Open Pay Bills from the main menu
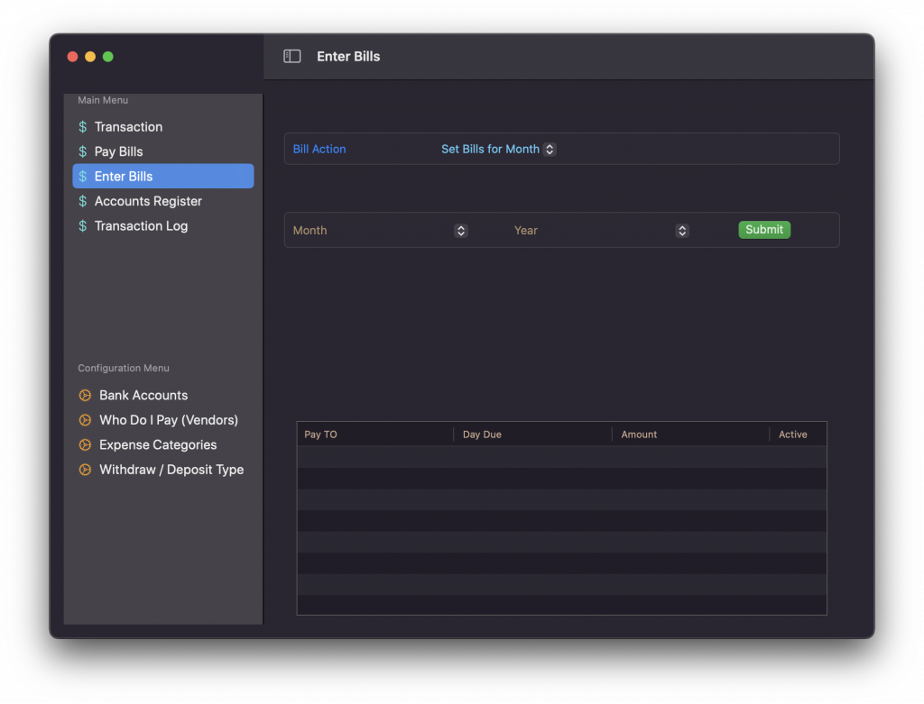Viewport: 924px width, 704px height. [118, 151]
